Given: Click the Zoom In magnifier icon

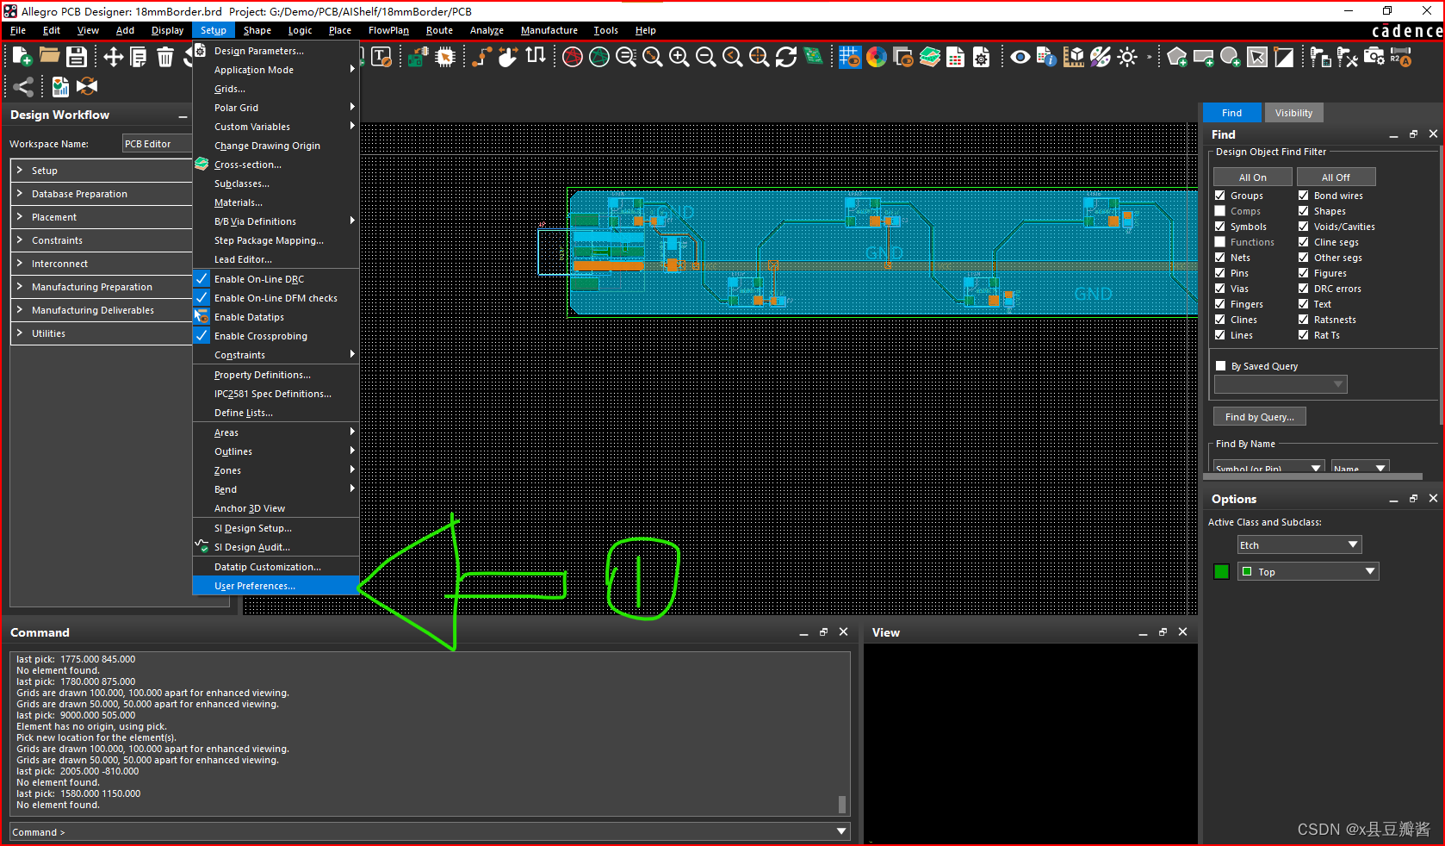Looking at the screenshot, I should pos(679,57).
